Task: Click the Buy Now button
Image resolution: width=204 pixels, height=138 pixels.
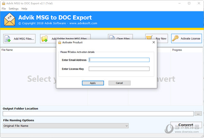Action: pyautogui.click(x=156, y=38)
